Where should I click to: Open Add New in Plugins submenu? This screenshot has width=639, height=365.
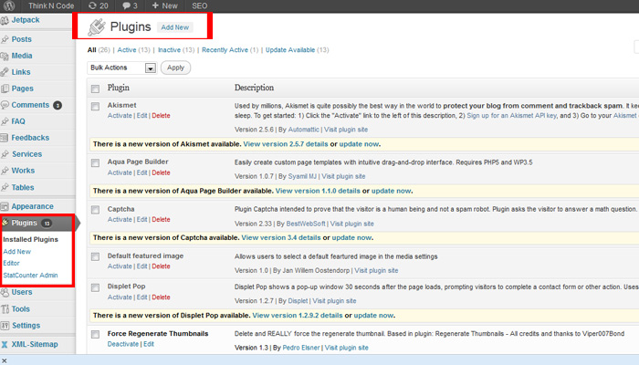coord(17,252)
